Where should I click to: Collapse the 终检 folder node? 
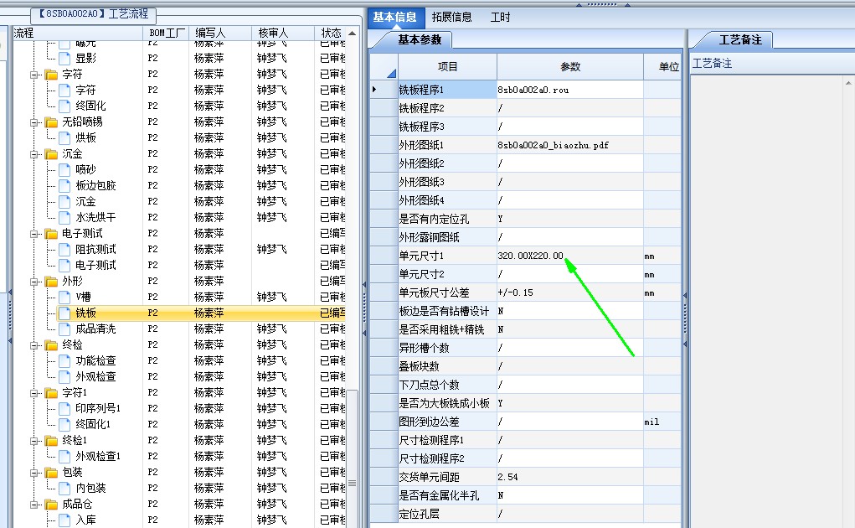point(34,345)
